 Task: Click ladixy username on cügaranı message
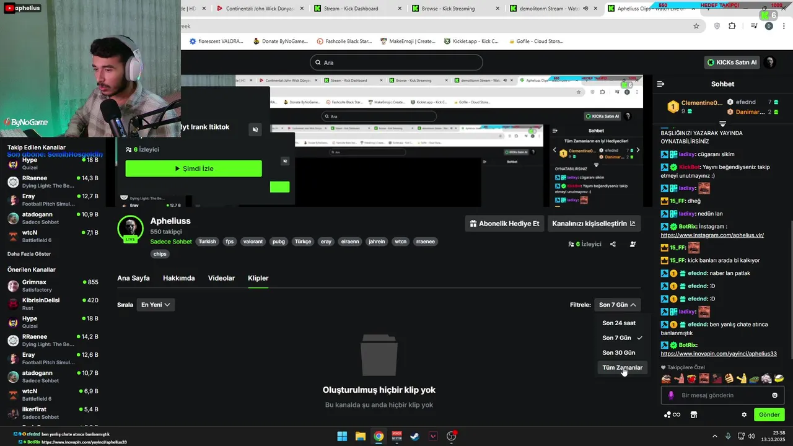tap(686, 154)
